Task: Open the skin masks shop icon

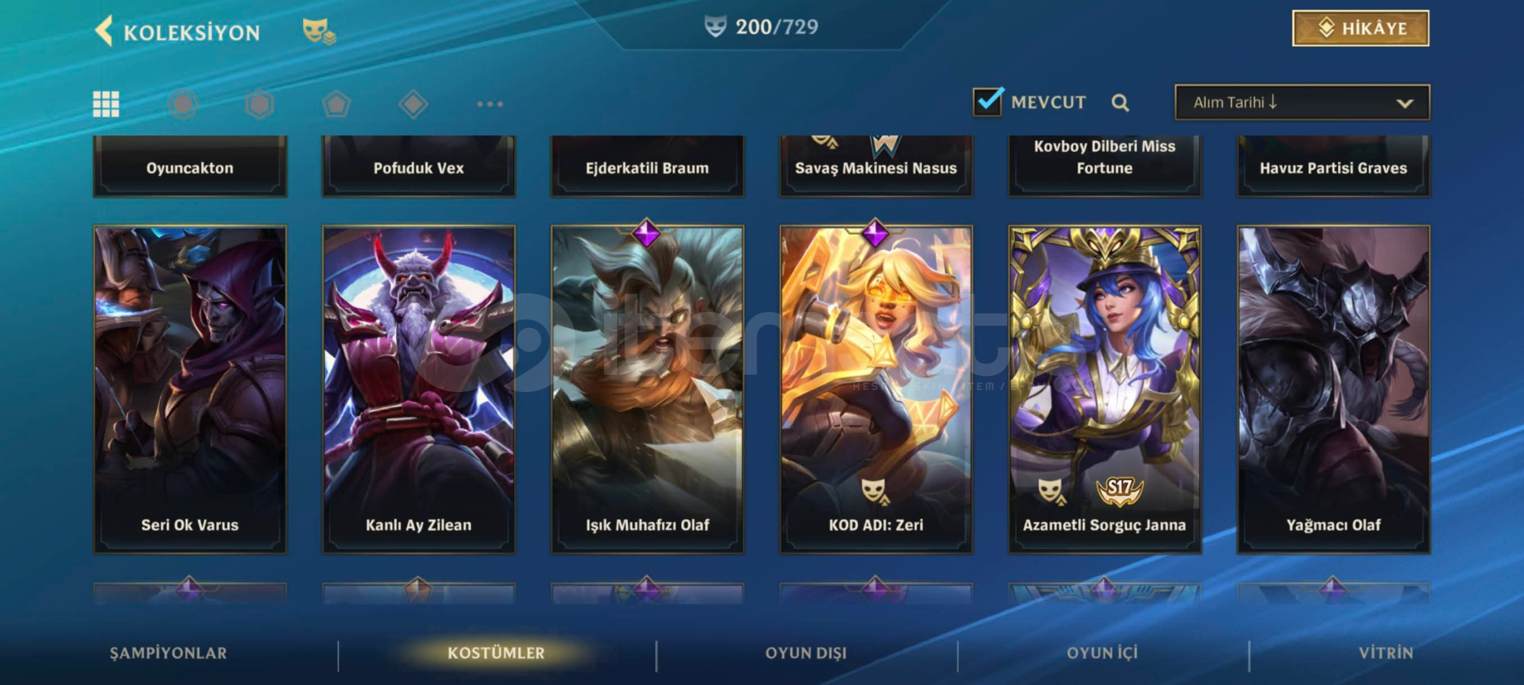Action: tap(319, 31)
